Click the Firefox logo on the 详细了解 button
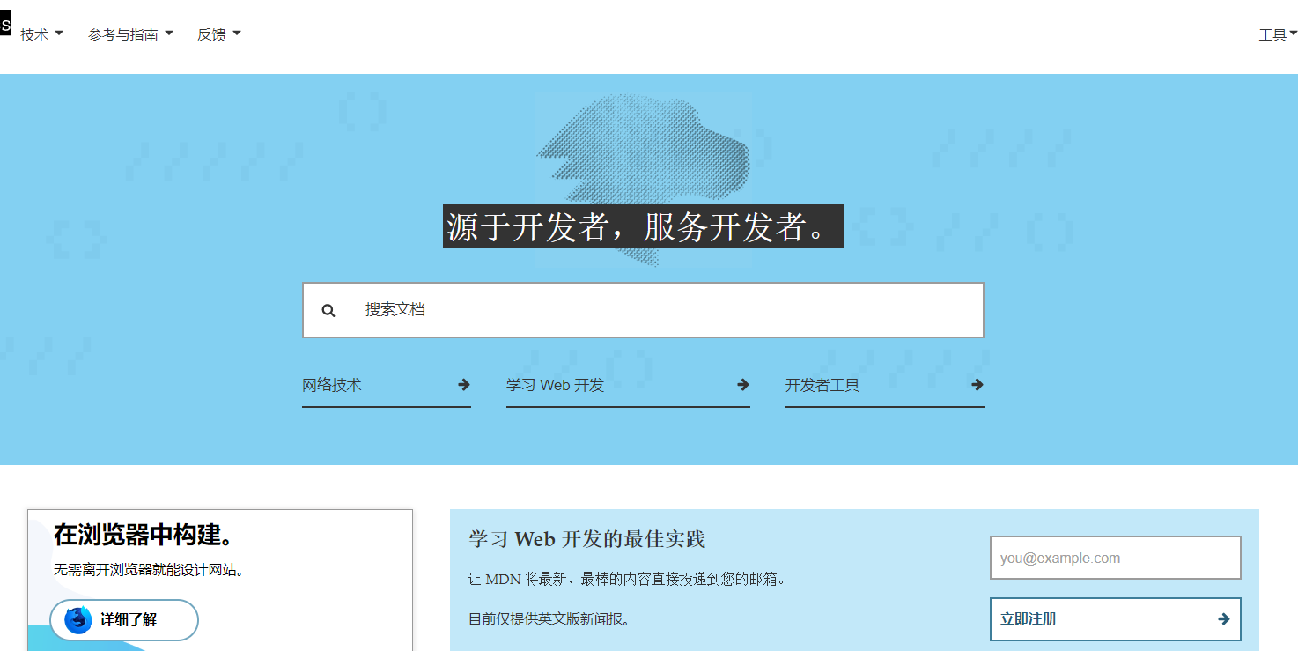This screenshot has height=651, width=1298. point(78,620)
